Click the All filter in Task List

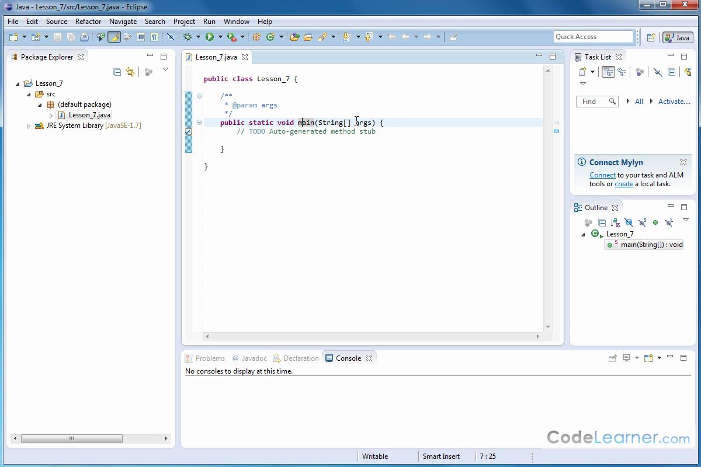pyautogui.click(x=639, y=101)
